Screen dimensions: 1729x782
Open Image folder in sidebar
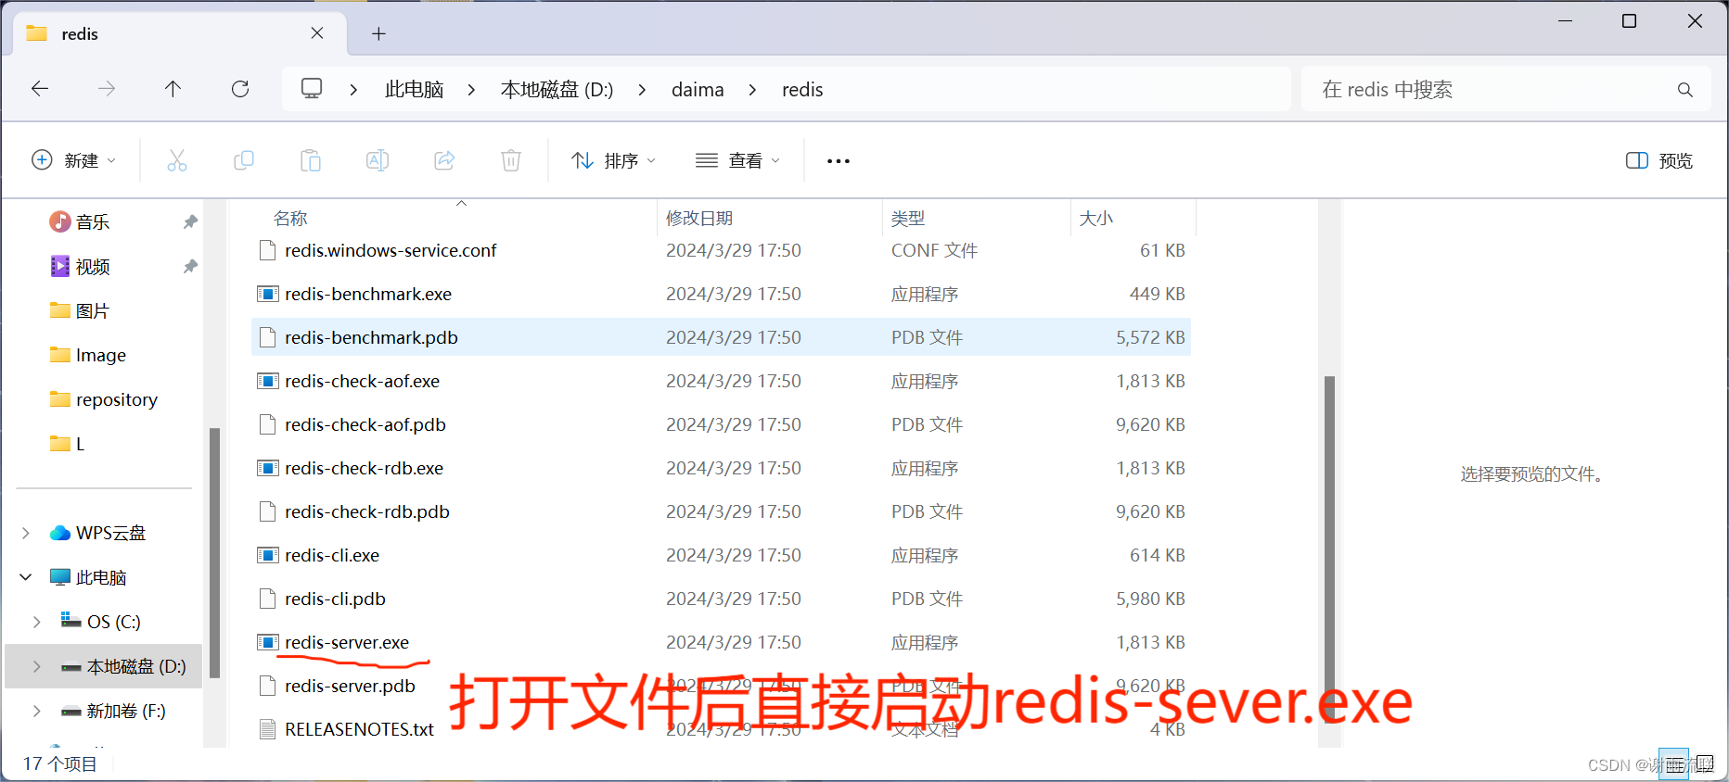(x=88, y=355)
